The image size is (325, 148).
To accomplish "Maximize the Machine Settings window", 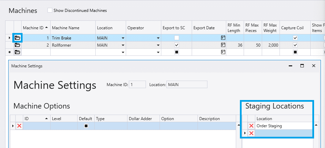I will pyautogui.click(x=302, y=66).
